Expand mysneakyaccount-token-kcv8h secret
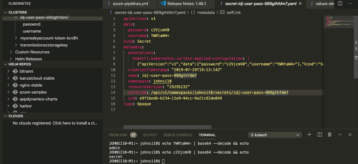 16,38
